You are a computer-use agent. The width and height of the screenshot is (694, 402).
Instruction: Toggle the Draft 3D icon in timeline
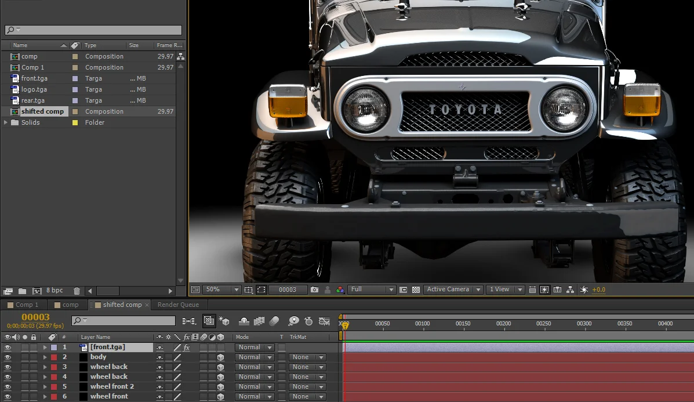(224, 321)
